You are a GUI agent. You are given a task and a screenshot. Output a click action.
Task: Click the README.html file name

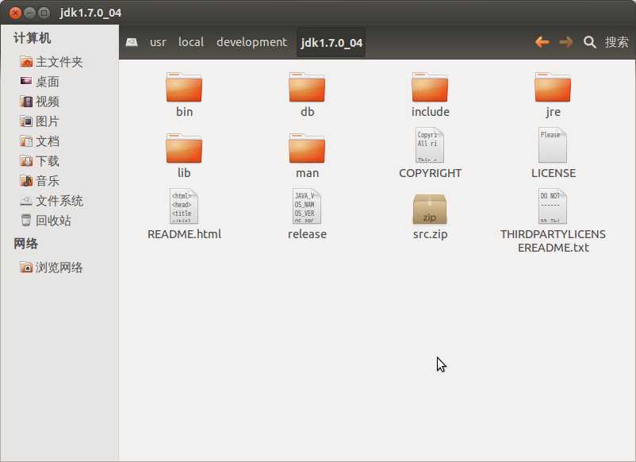click(184, 234)
